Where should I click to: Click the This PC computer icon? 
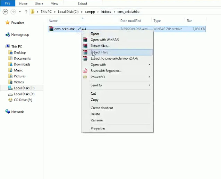(8, 46)
